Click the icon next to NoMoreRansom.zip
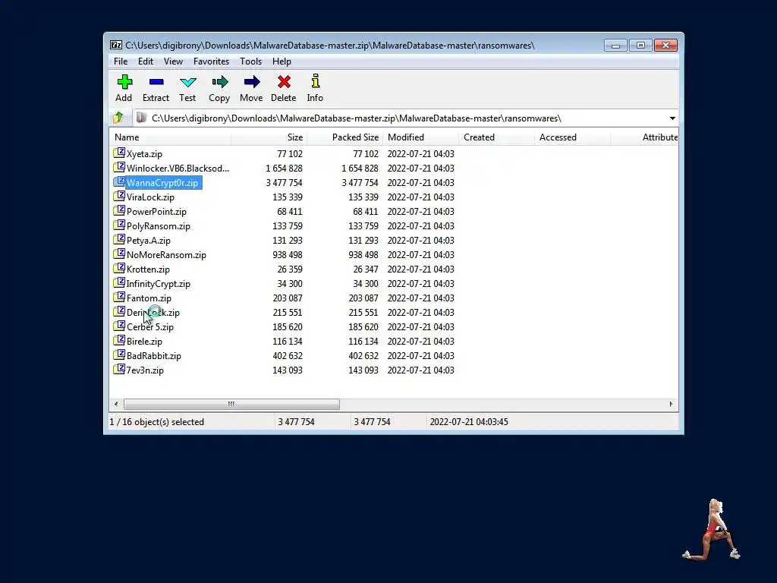The image size is (777, 583). pyautogui.click(x=119, y=254)
